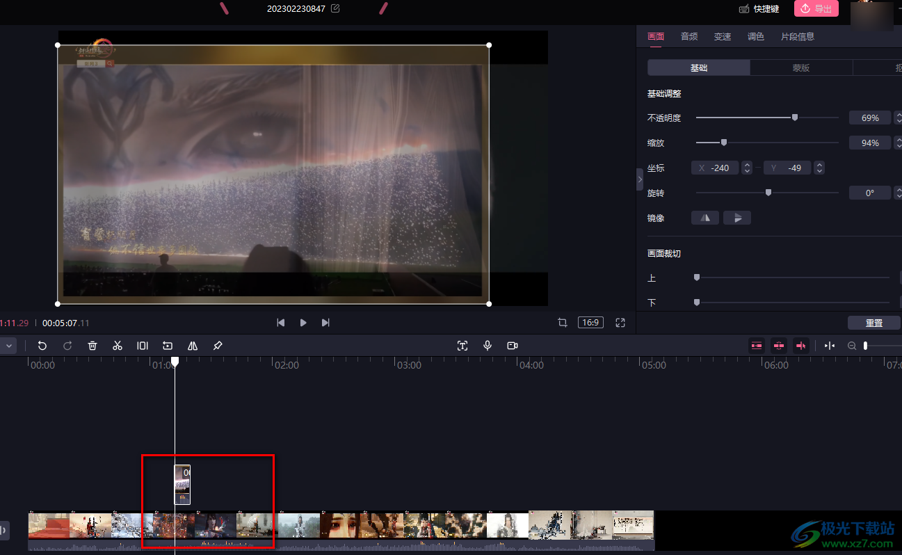Click the freeze-frame icon in timeline toolbar
The width and height of the screenshot is (902, 555).
168,346
